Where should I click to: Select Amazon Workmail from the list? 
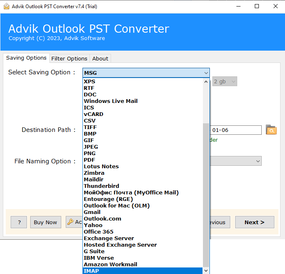pyautogui.click(x=142, y=265)
